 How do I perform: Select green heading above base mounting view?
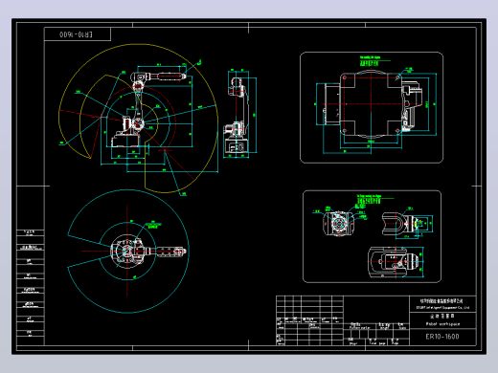[370, 61]
